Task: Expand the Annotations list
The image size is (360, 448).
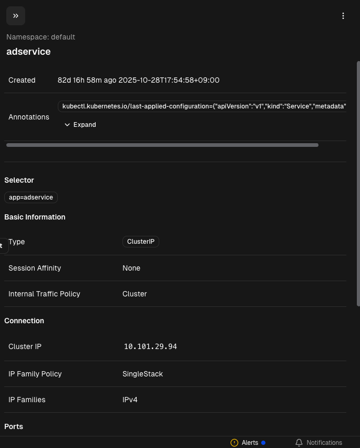Action: click(x=84, y=125)
